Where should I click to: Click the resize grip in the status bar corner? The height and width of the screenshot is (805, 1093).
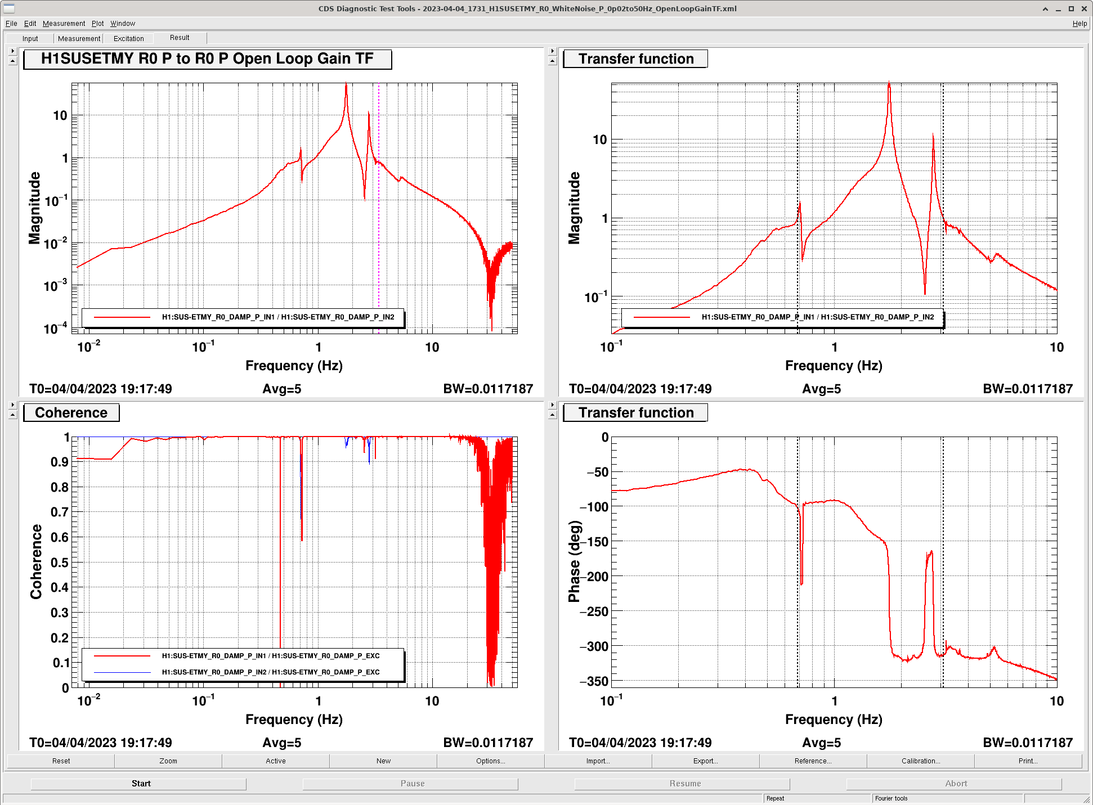(x=1086, y=799)
